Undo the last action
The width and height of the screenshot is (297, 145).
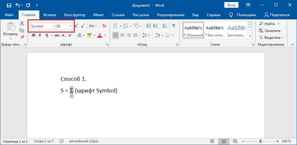[18, 5]
